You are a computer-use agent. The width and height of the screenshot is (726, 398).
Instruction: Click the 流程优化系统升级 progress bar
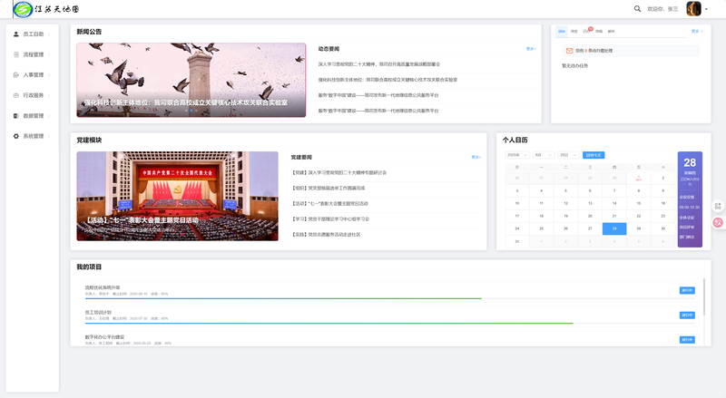tap(390, 298)
